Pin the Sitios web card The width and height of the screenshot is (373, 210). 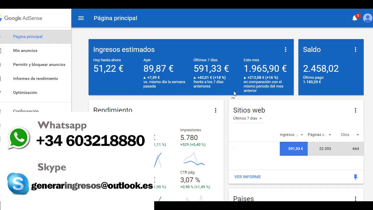click(356, 177)
